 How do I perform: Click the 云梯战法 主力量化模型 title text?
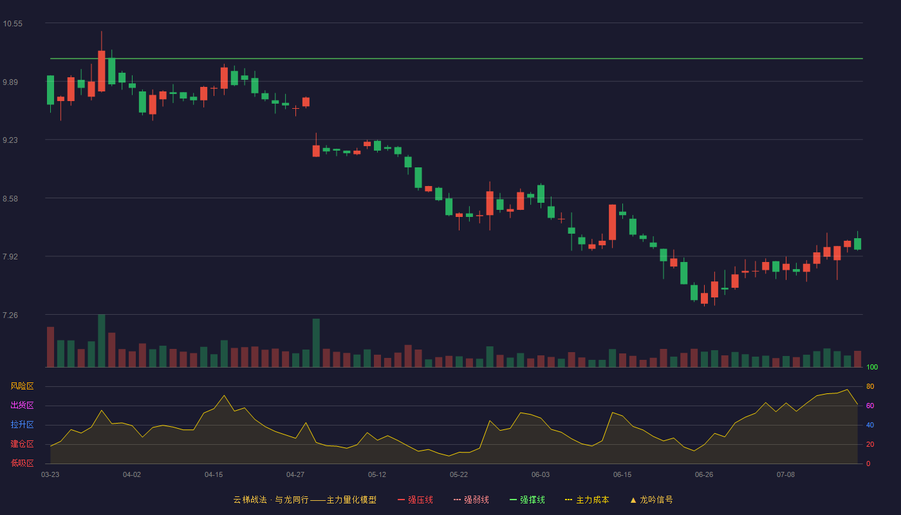(304, 500)
